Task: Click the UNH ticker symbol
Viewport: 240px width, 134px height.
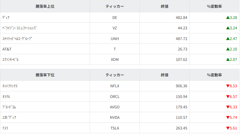Action: pyautogui.click(x=115, y=39)
